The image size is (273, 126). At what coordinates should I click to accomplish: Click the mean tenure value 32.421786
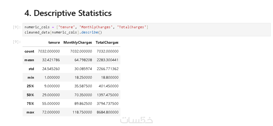pos(51,60)
